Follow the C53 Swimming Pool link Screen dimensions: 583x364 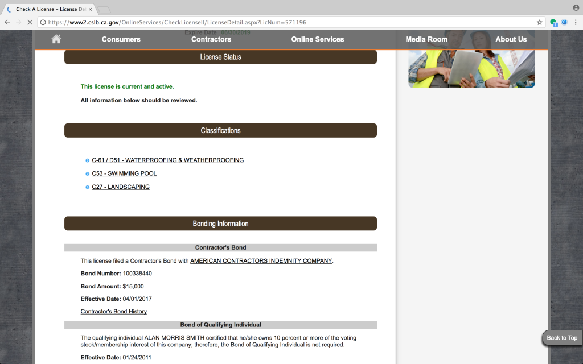click(124, 173)
